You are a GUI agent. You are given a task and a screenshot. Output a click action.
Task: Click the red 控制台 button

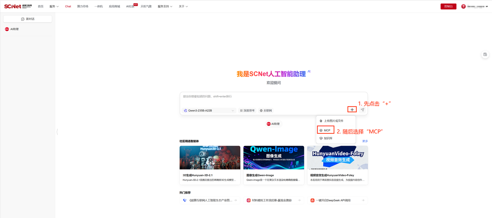[x=448, y=7]
